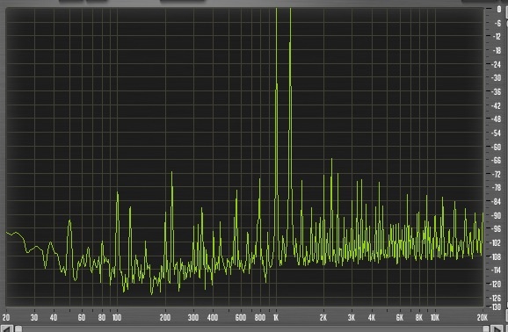This screenshot has height=332, width=508.
Task: Click the -24 dB level scale label
Action: pos(497,64)
